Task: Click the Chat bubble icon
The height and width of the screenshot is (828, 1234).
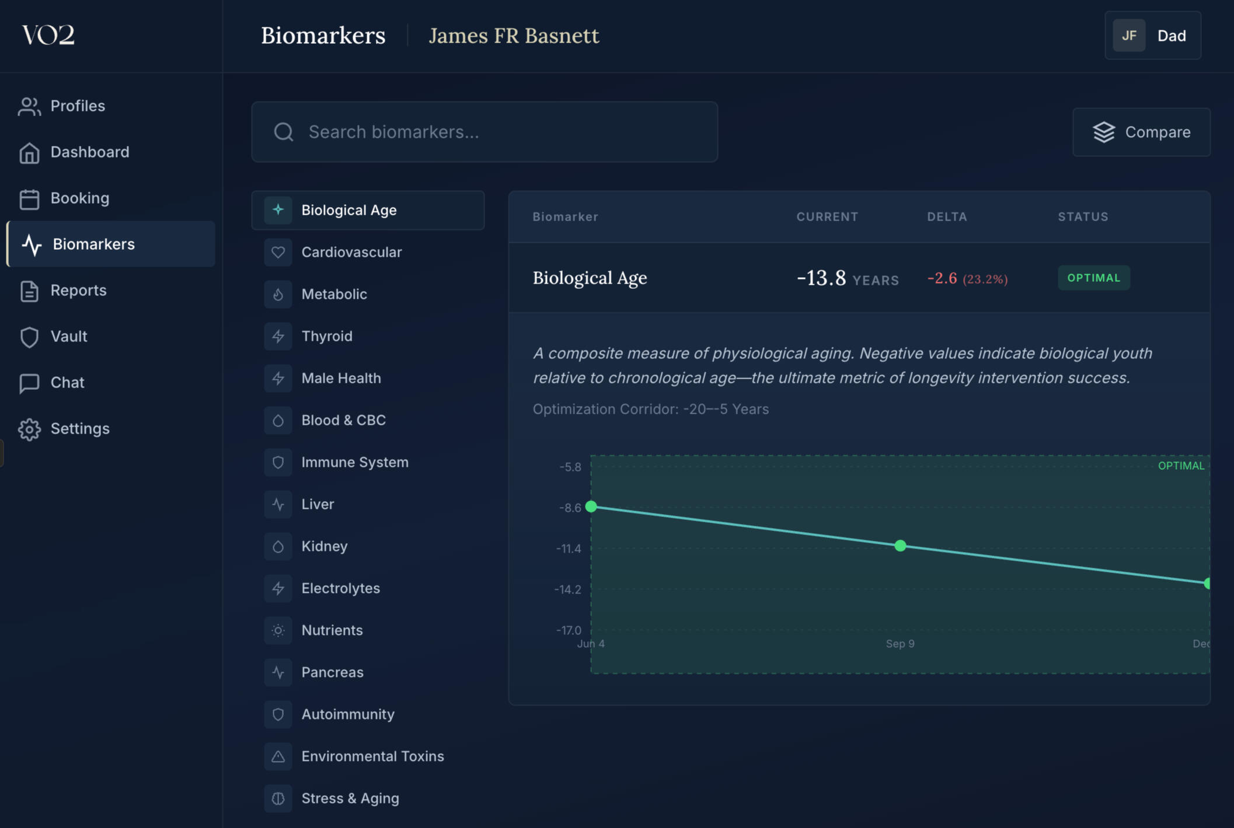Action: 29,383
